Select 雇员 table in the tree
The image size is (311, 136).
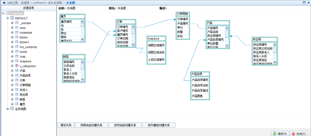[23, 104]
